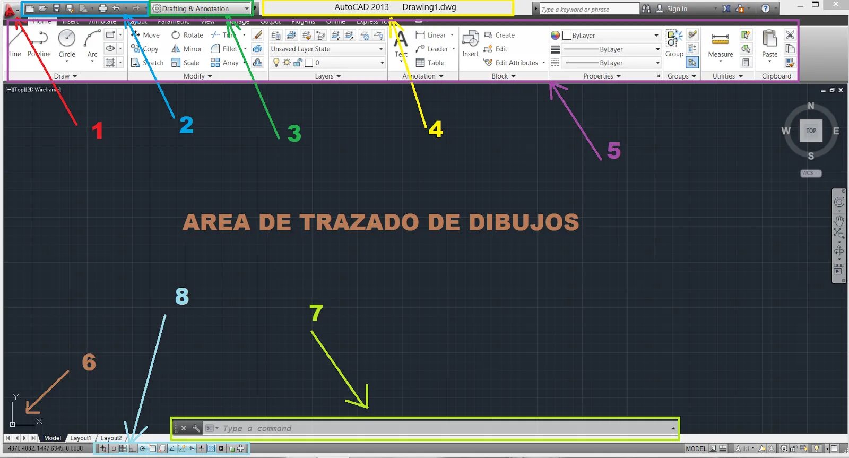Click the Offset tool icon
Image resolution: width=849 pixels, height=458 pixels.
(x=258, y=63)
